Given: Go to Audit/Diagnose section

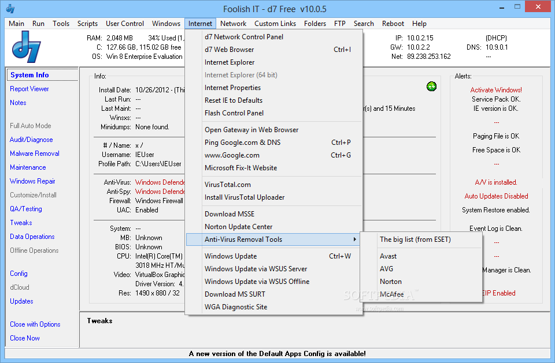Looking at the screenshot, I should [x=31, y=140].
